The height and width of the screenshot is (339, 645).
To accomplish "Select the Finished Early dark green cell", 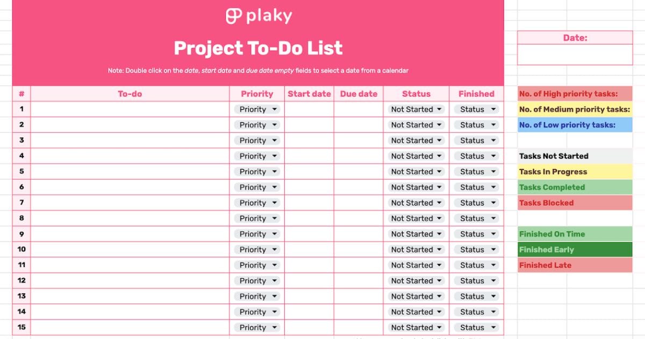I will [x=575, y=250].
